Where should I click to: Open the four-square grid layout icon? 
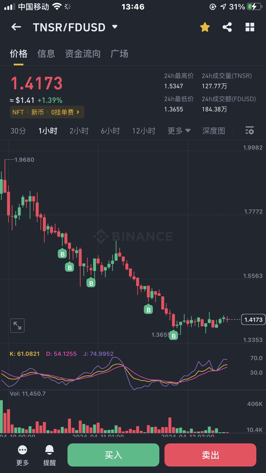click(250, 27)
